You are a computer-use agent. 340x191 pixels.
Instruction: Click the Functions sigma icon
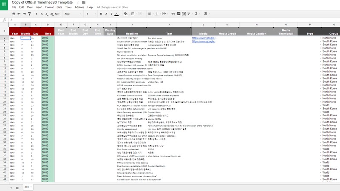[x=196, y=14]
